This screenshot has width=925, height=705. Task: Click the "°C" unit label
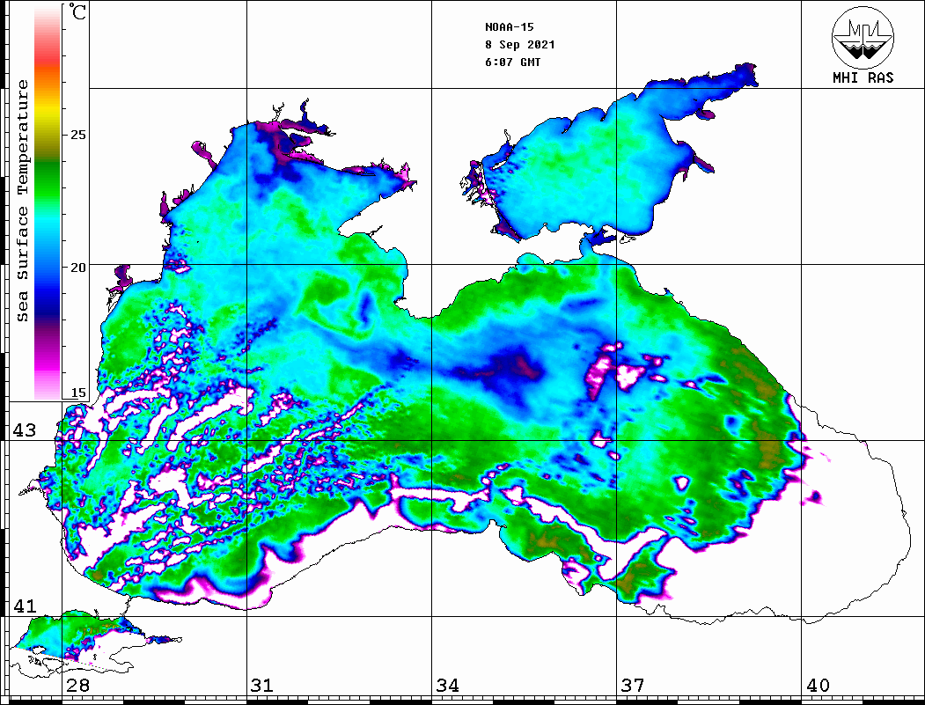point(77,11)
